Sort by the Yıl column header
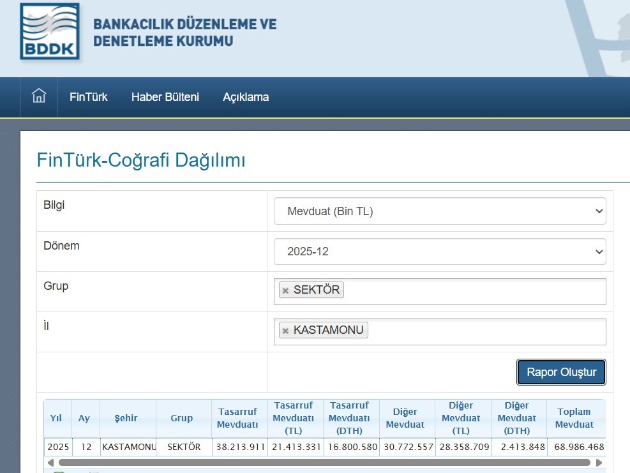Screen dimensions: 630x473 click(57, 418)
